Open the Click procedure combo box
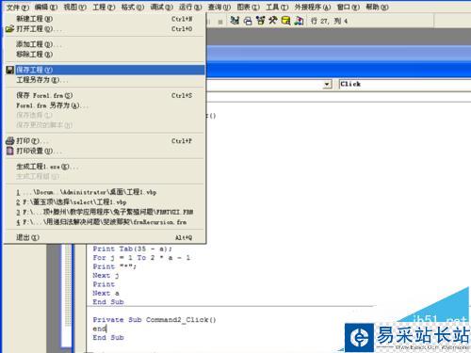The height and width of the screenshot is (353, 471). (x=405, y=84)
